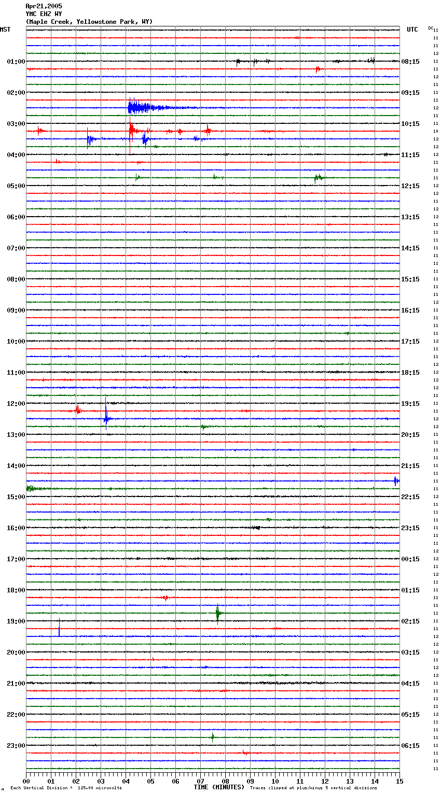Select the 05:00 MST time label

(x=16, y=186)
